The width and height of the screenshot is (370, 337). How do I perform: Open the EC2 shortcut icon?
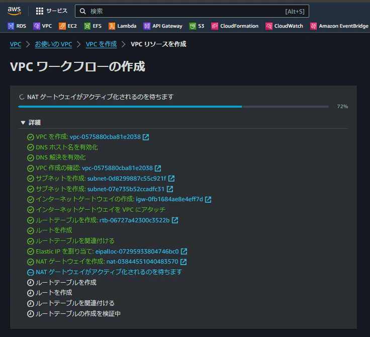pos(62,26)
